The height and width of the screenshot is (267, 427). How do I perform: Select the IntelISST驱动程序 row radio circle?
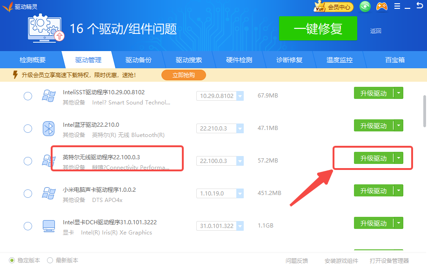click(x=28, y=96)
